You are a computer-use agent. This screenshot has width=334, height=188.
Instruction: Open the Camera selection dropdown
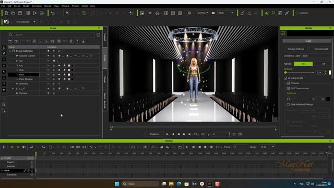click(x=202, y=13)
